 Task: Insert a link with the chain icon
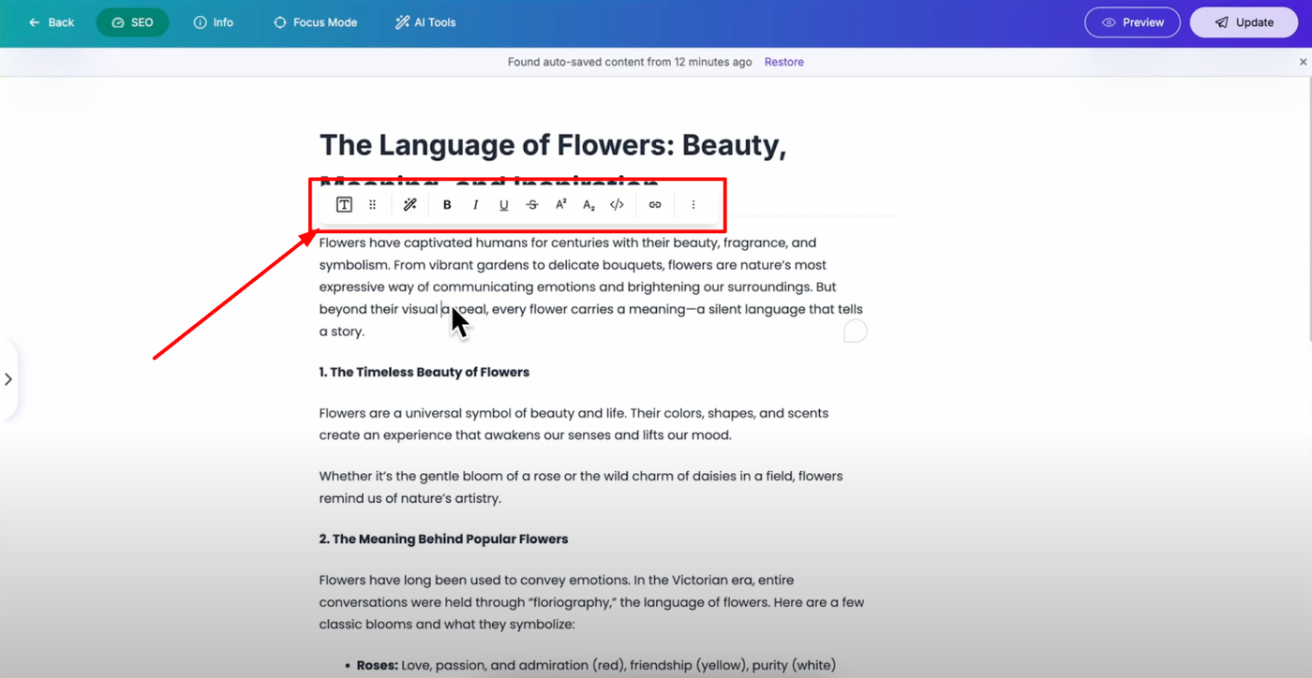click(x=655, y=205)
